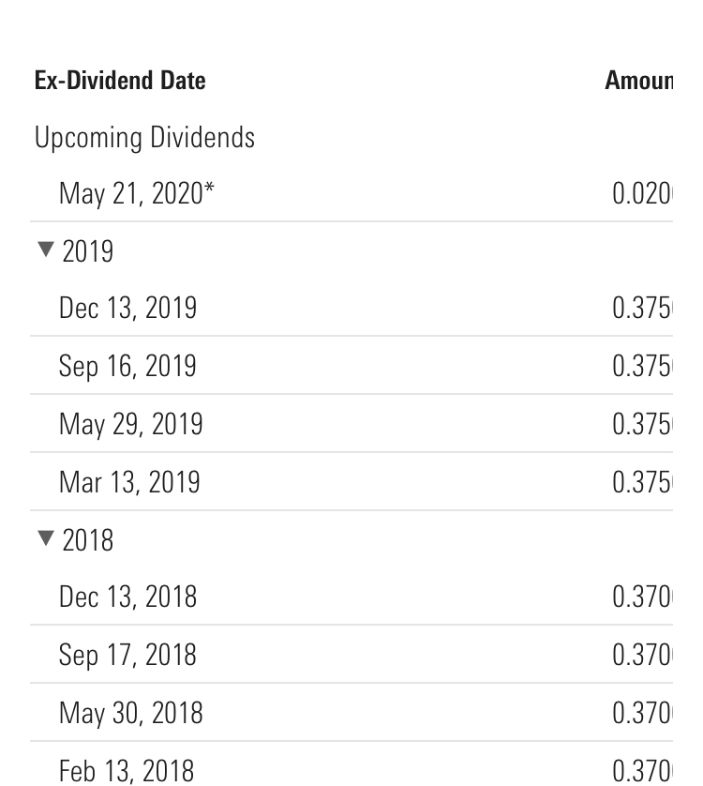Image resolution: width=703 pixels, height=786 pixels.
Task: Click the 0.020 amount for May 2020
Action: pyautogui.click(x=642, y=193)
